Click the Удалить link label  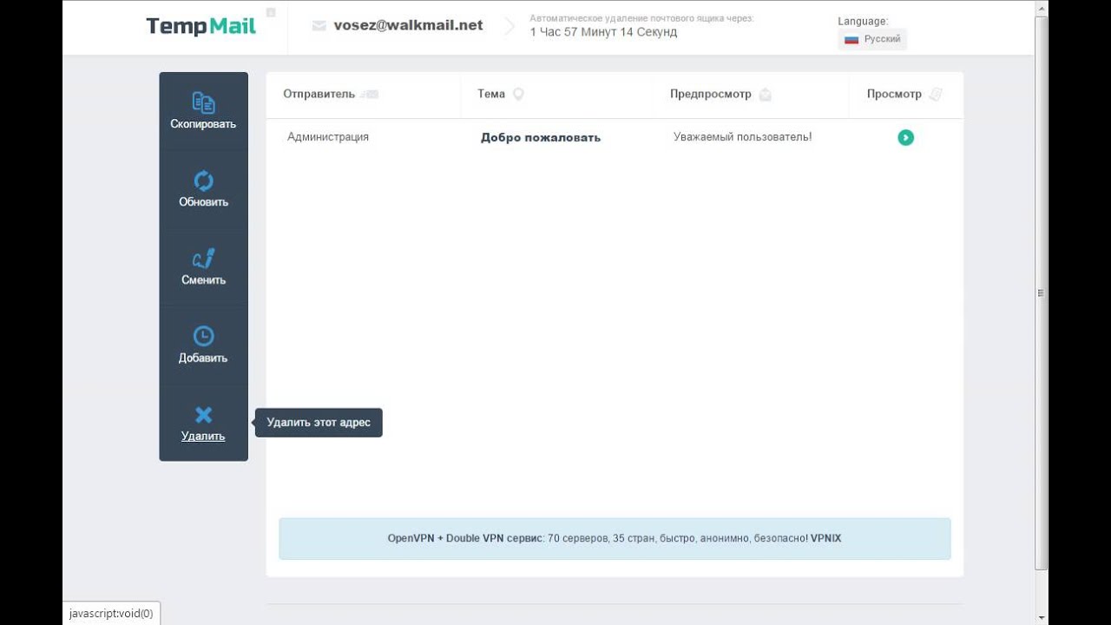point(203,436)
